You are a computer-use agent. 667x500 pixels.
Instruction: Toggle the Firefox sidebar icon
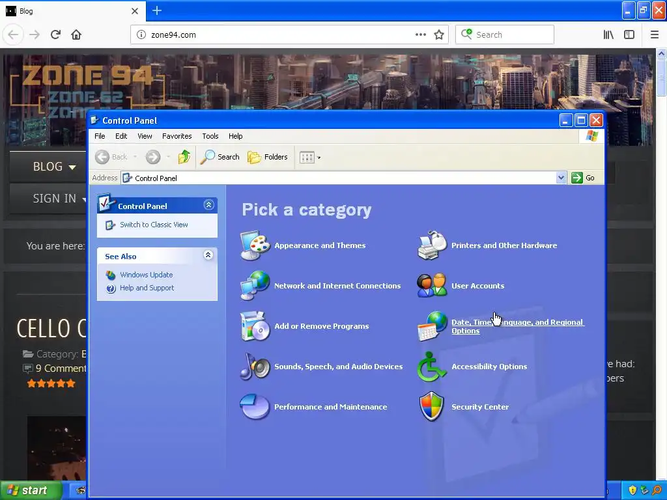(629, 35)
